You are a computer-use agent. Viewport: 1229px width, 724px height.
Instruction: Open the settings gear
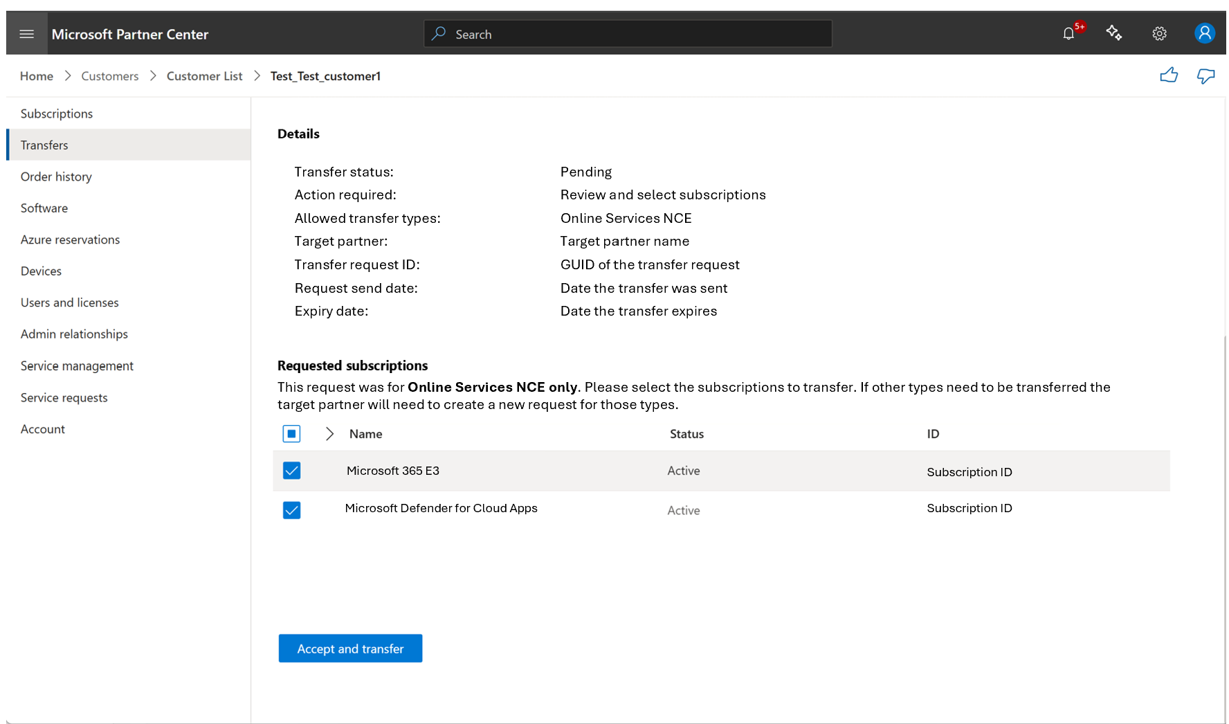pos(1159,34)
